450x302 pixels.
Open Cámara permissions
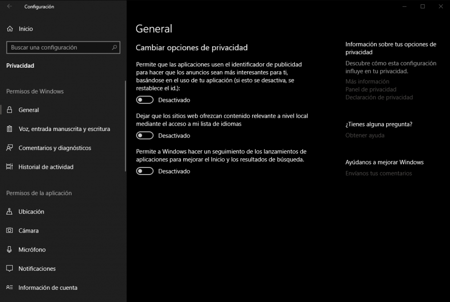click(63, 230)
